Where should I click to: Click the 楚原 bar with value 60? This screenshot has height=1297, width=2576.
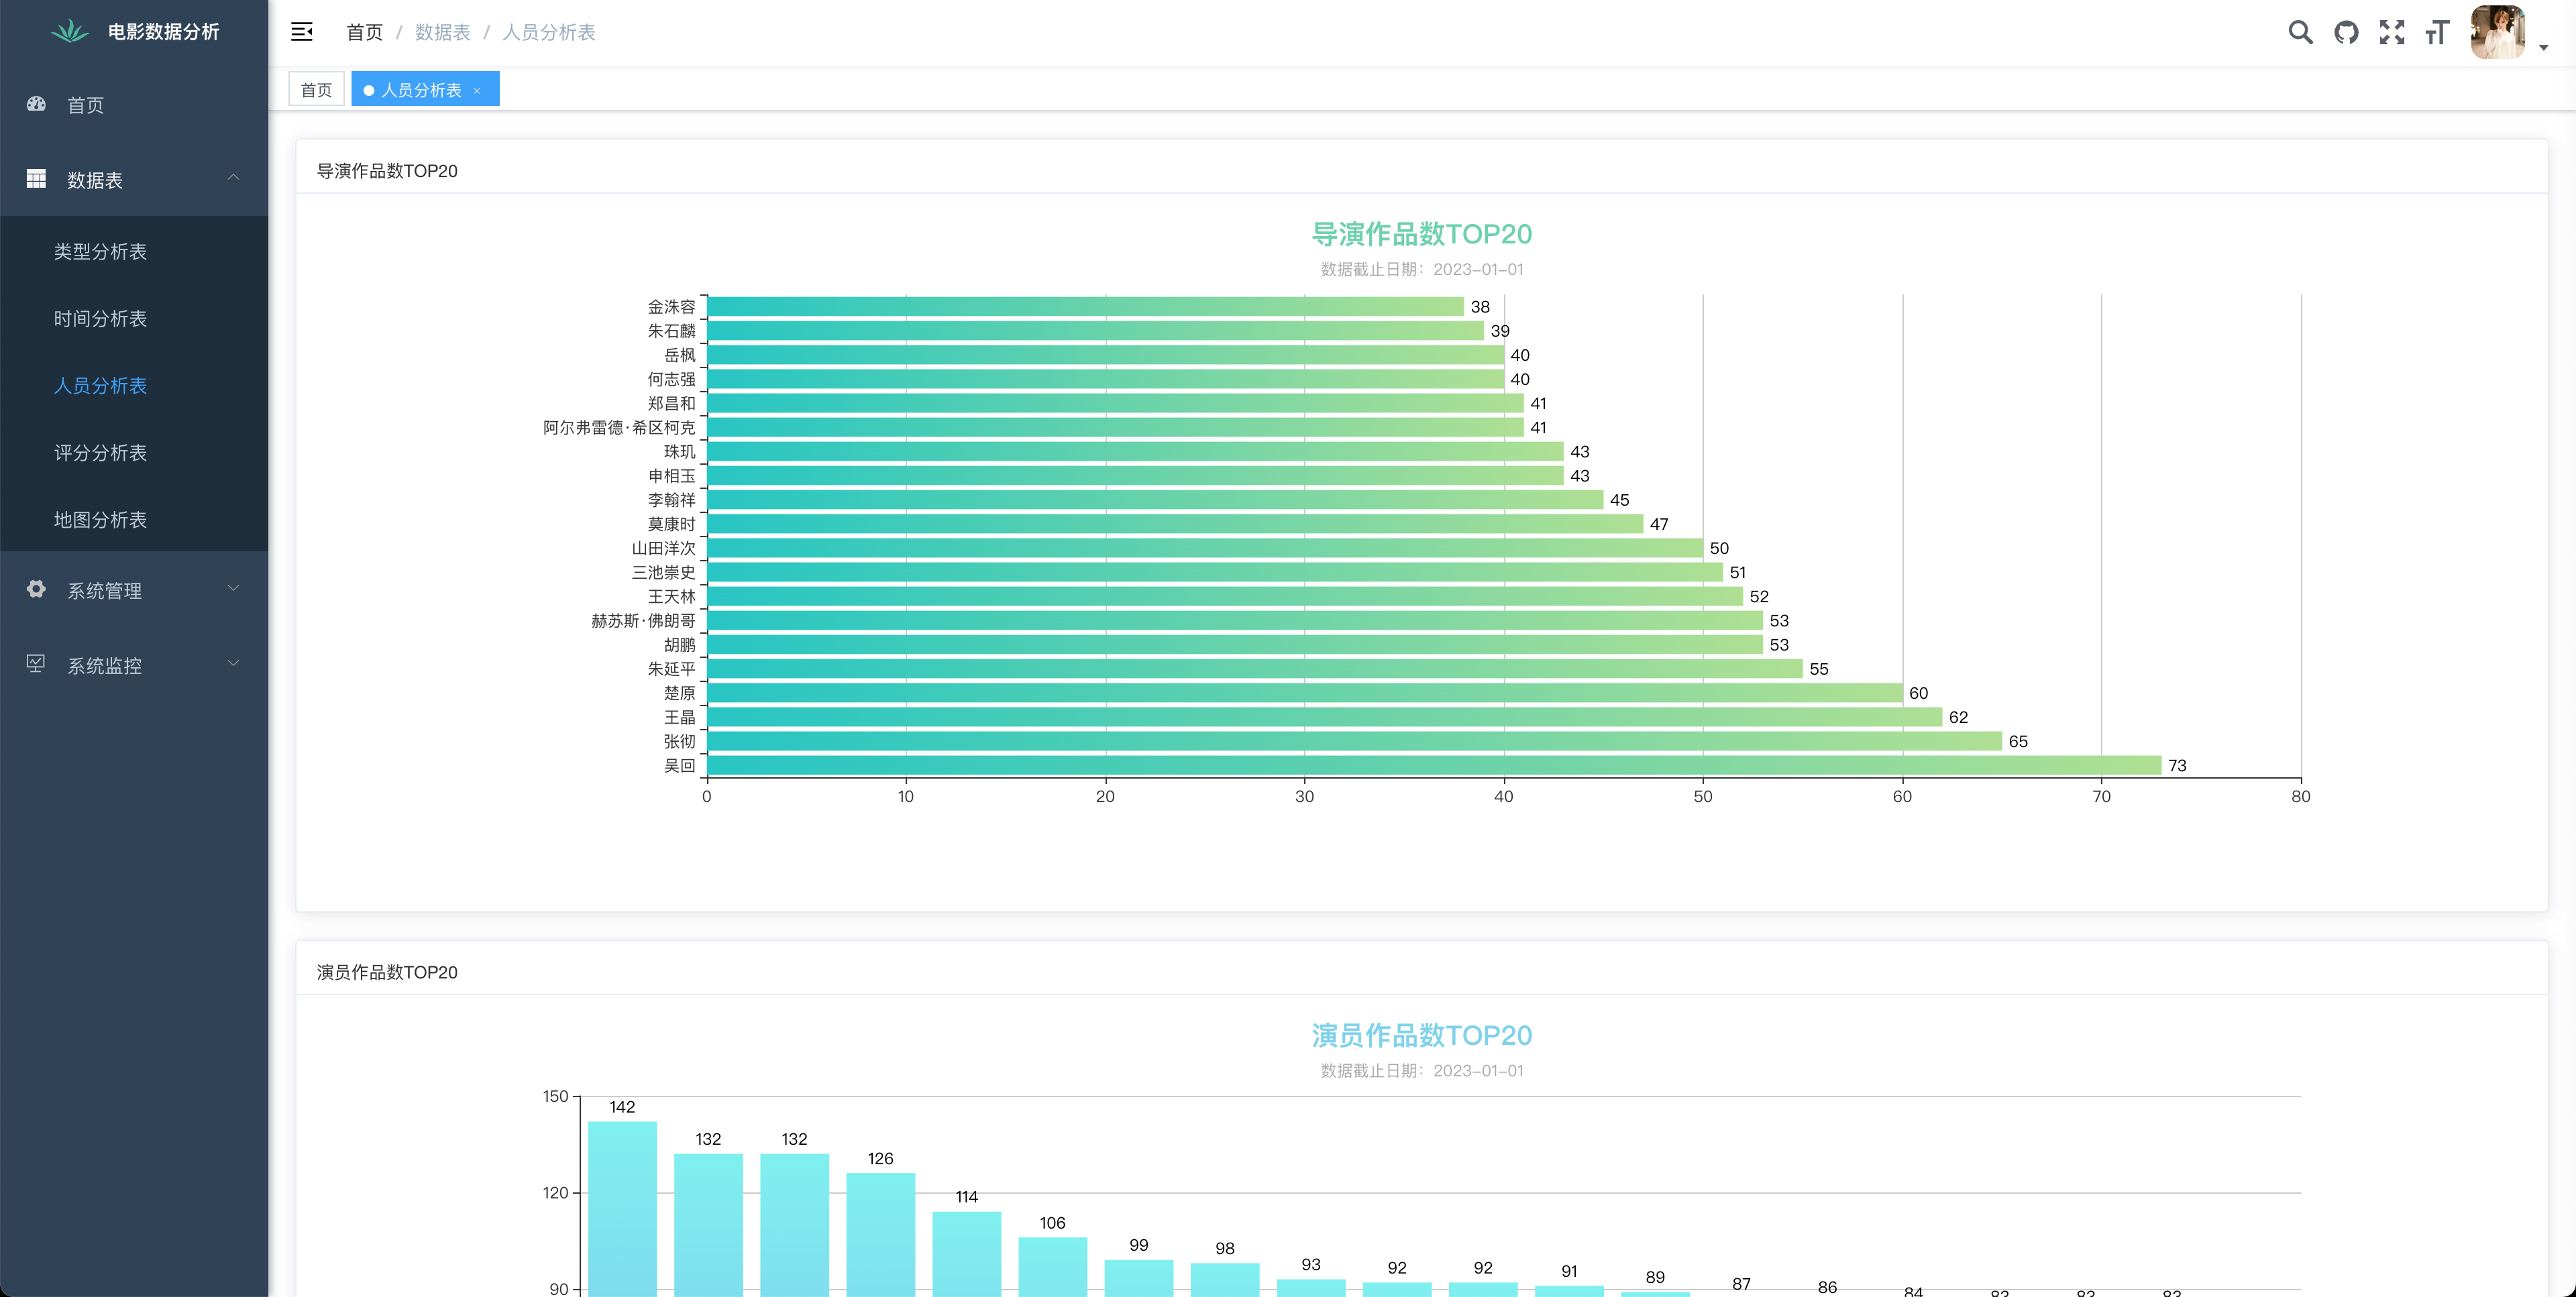(x=1305, y=693)
